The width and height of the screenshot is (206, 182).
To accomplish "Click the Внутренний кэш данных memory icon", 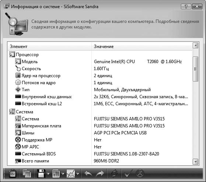I will pos(18,96).
